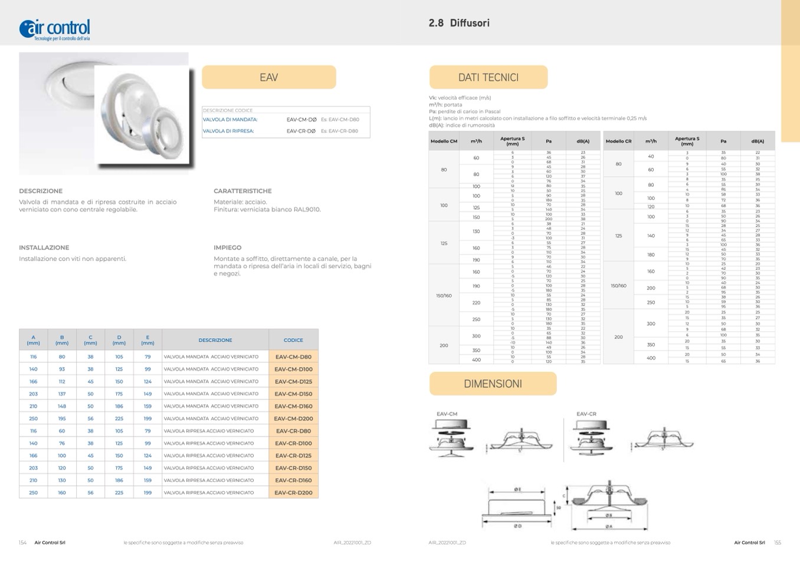Click the Modello CM column header
The width and height of the screenshot is (800, 565).
pyautogui.click(x=444, y=141)
